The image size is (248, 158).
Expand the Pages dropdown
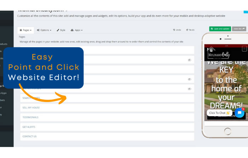[x=26, y=30]
